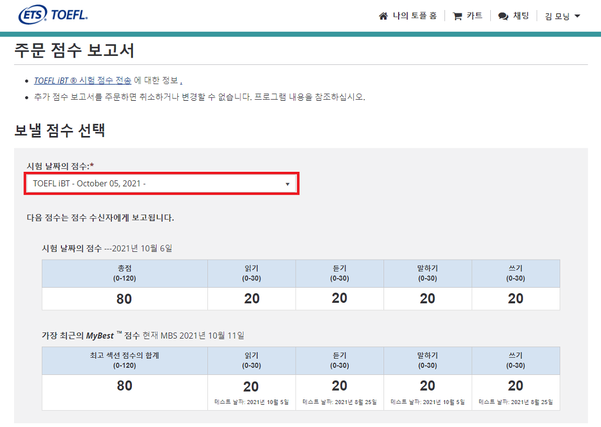Click MyBest 말하기 test date 2021년 10월 5일
This screenshot has width=601, height=427.
click(x=428, y=402)
